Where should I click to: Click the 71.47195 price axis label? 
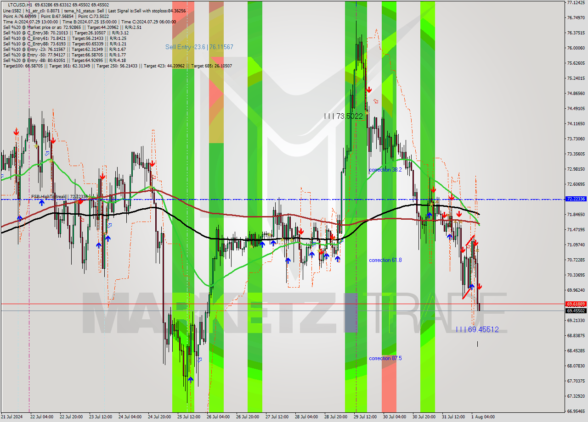576,230
